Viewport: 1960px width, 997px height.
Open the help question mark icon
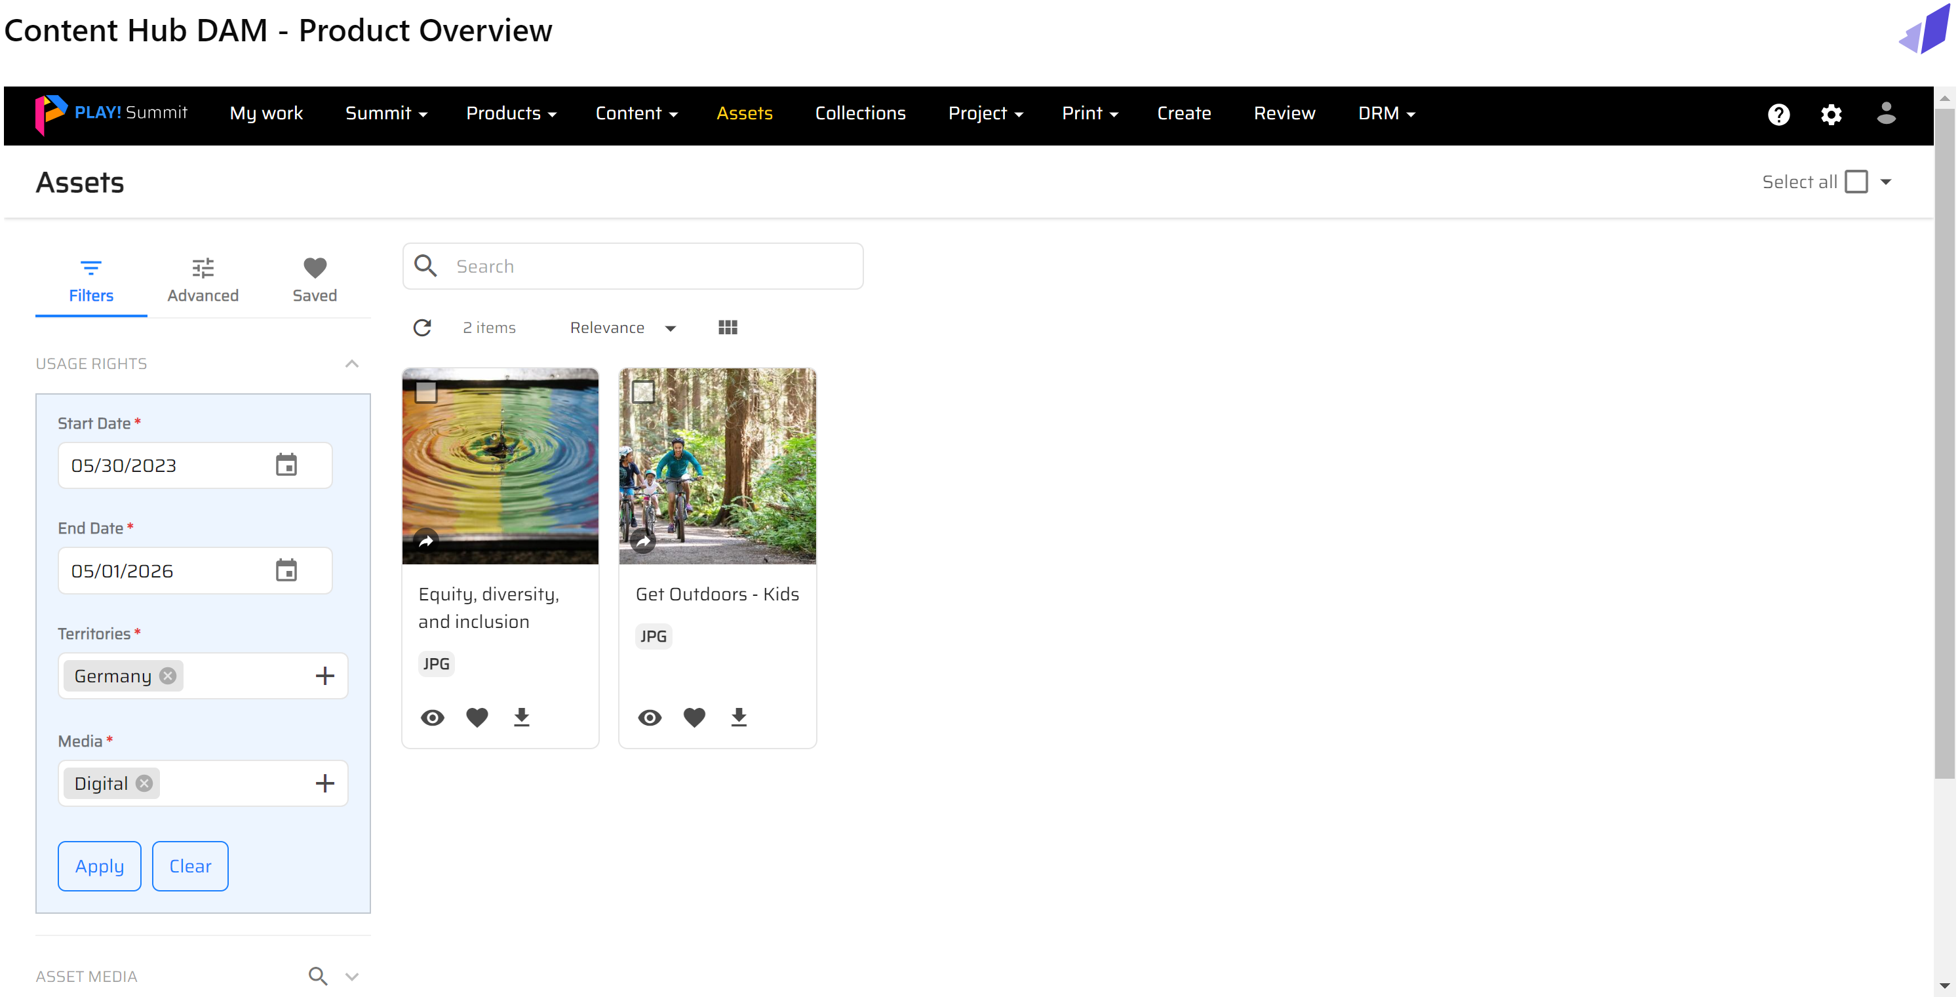(x=1778, y=114)
